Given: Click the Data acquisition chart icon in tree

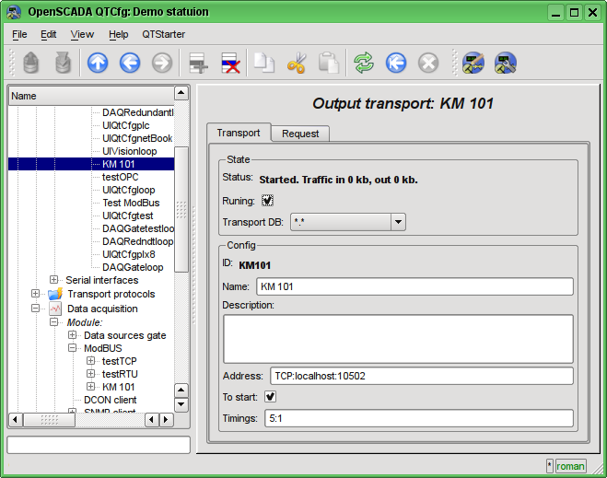Looking at the screenshot, I should click(55, 309).
